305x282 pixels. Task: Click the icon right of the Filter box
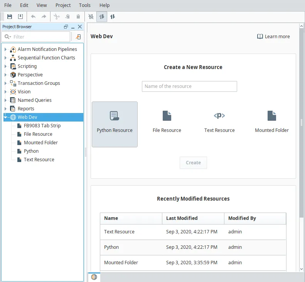coord(78,37)
